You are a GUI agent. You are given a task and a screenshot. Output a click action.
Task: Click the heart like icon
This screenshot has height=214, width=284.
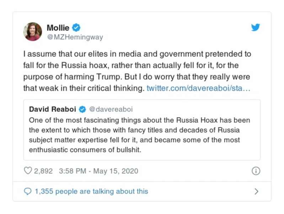(x=28, y=171)
